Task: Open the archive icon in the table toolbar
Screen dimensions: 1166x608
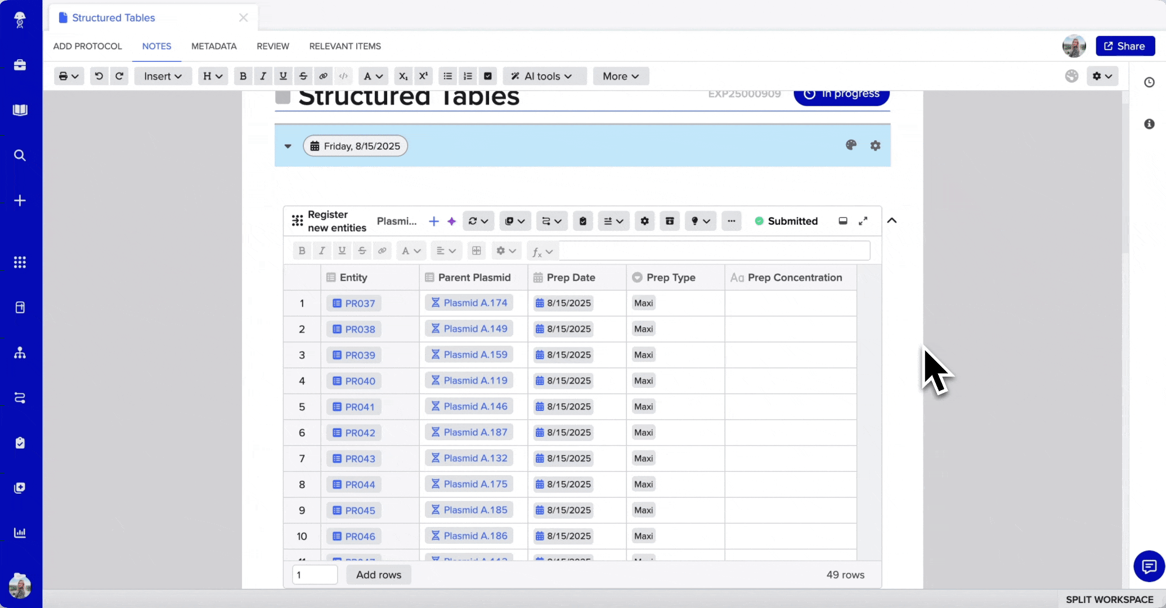Action: tap(669, 221)
